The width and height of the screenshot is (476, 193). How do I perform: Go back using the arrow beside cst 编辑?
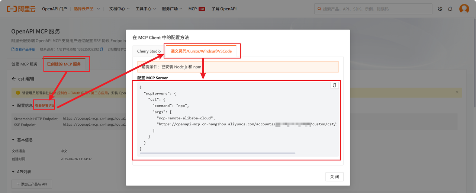(14, 79)
